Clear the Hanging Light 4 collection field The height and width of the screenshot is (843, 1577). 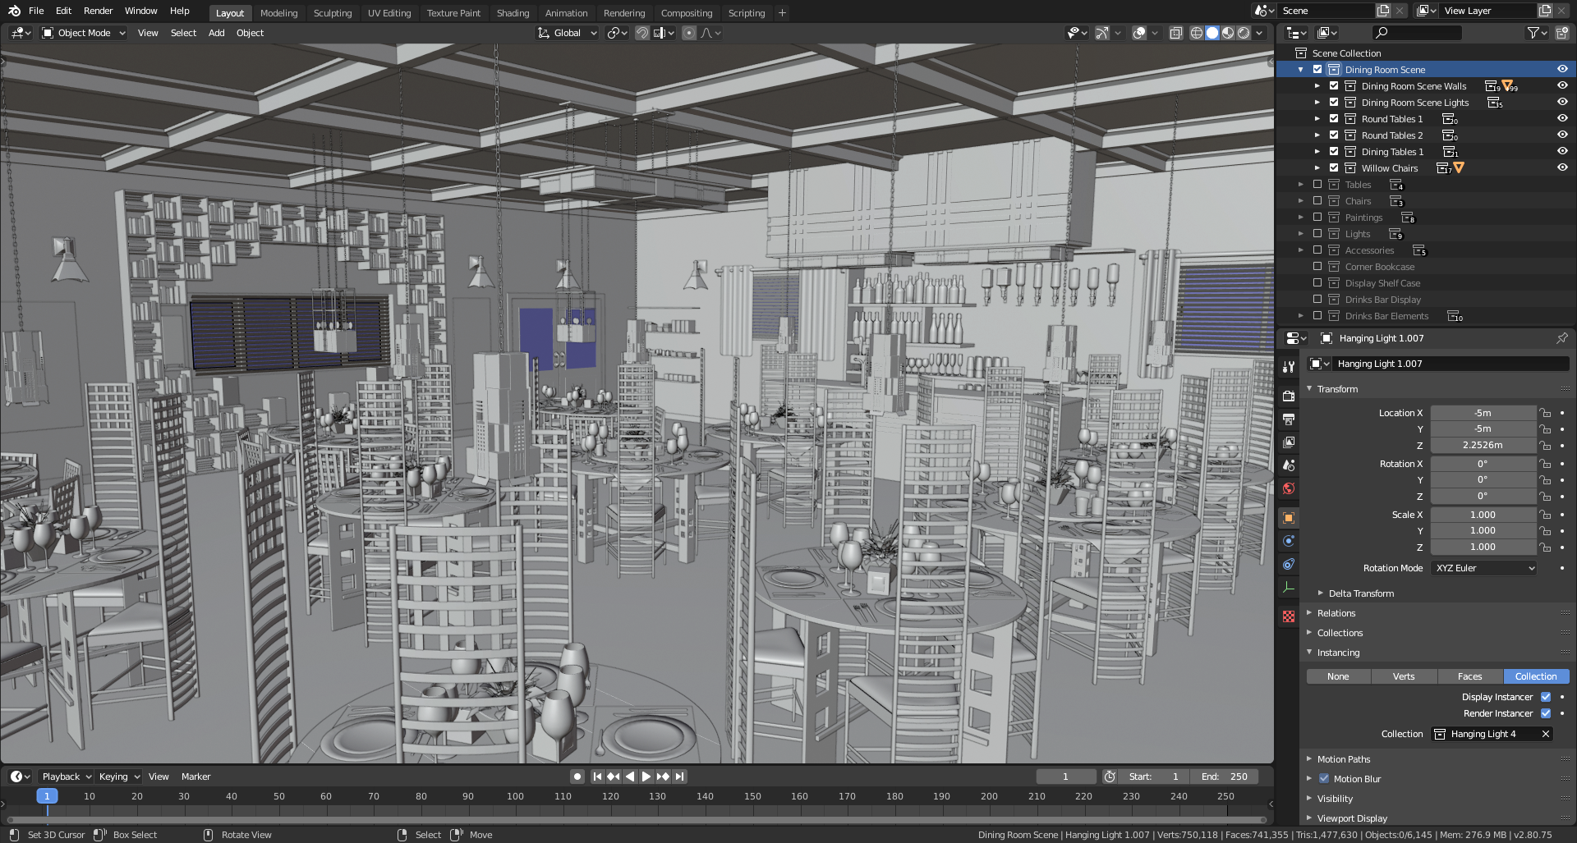point(1547,734)
